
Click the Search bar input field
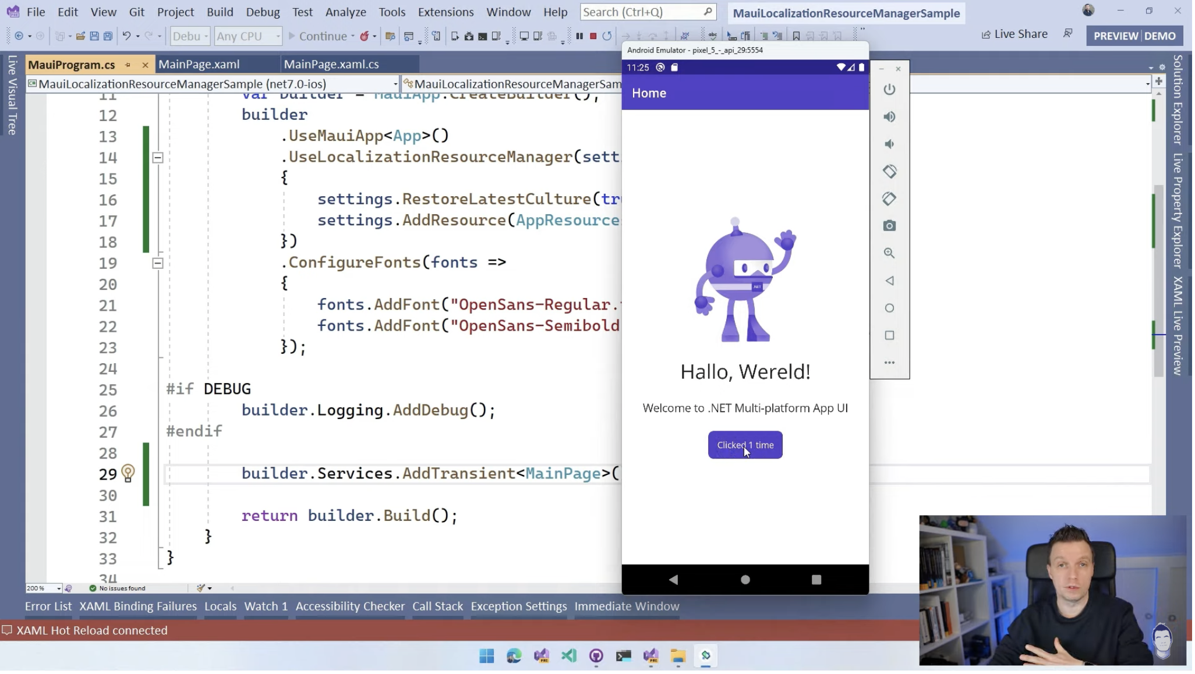click(647, 12)
